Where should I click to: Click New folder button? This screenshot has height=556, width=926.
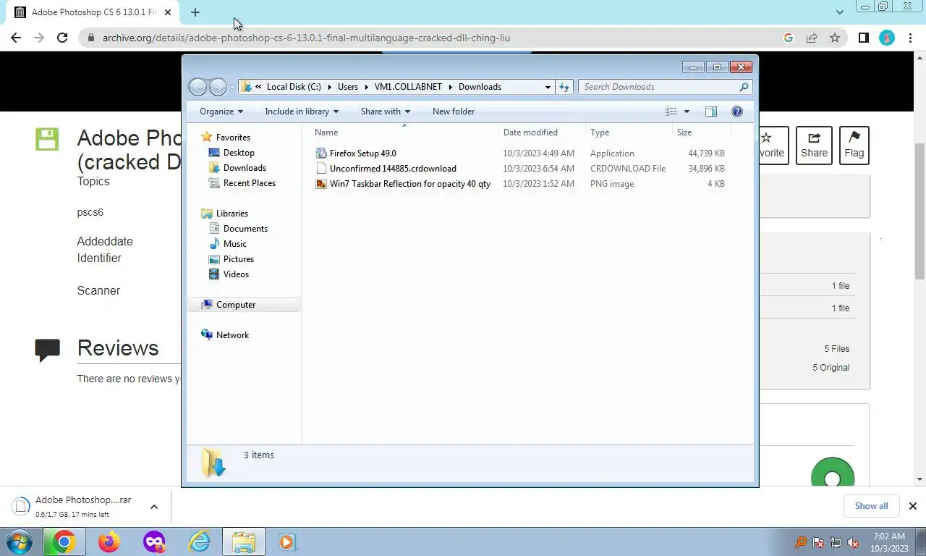[x=454, y=111]
